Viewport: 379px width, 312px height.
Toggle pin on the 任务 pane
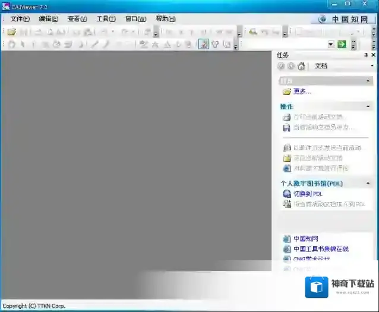coord(365,55)
